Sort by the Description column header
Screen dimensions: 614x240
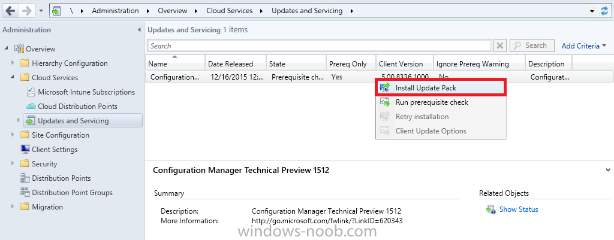[x=548, y=63]
